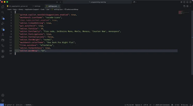
Task: Click the Copilot status icon in status bar
Action: tap(172, 105)
